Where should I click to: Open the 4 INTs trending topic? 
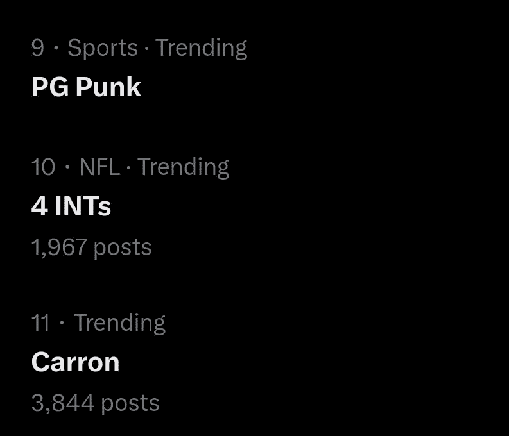click(x=71, y=206)
